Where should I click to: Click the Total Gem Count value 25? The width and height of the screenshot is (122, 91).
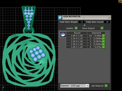point(107,22)
